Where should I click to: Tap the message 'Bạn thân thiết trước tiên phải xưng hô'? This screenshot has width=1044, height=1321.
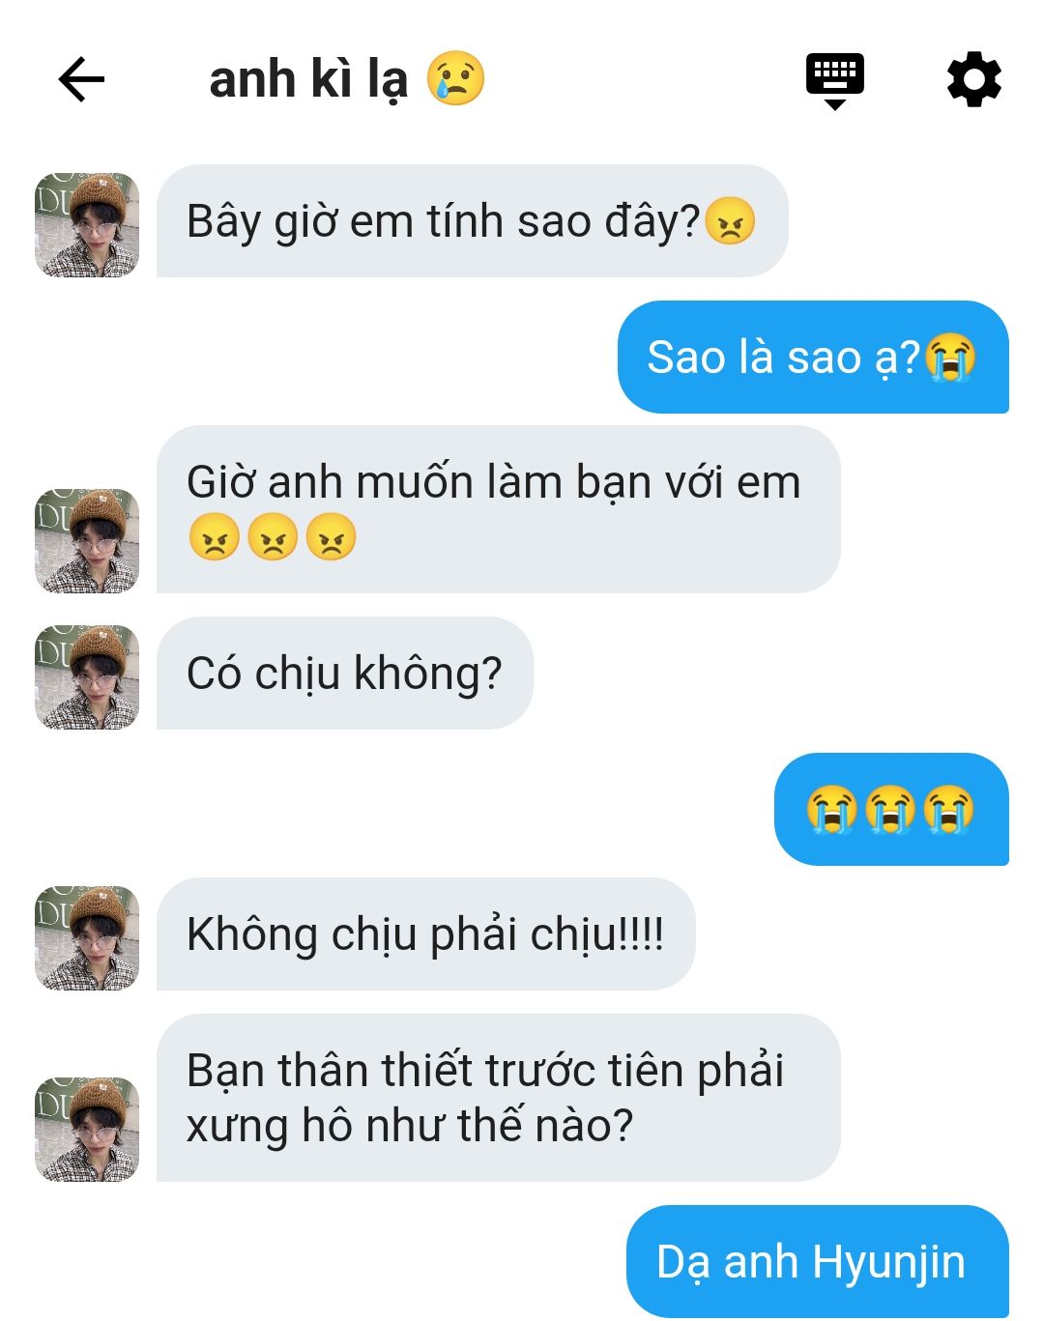point(499,1098)
